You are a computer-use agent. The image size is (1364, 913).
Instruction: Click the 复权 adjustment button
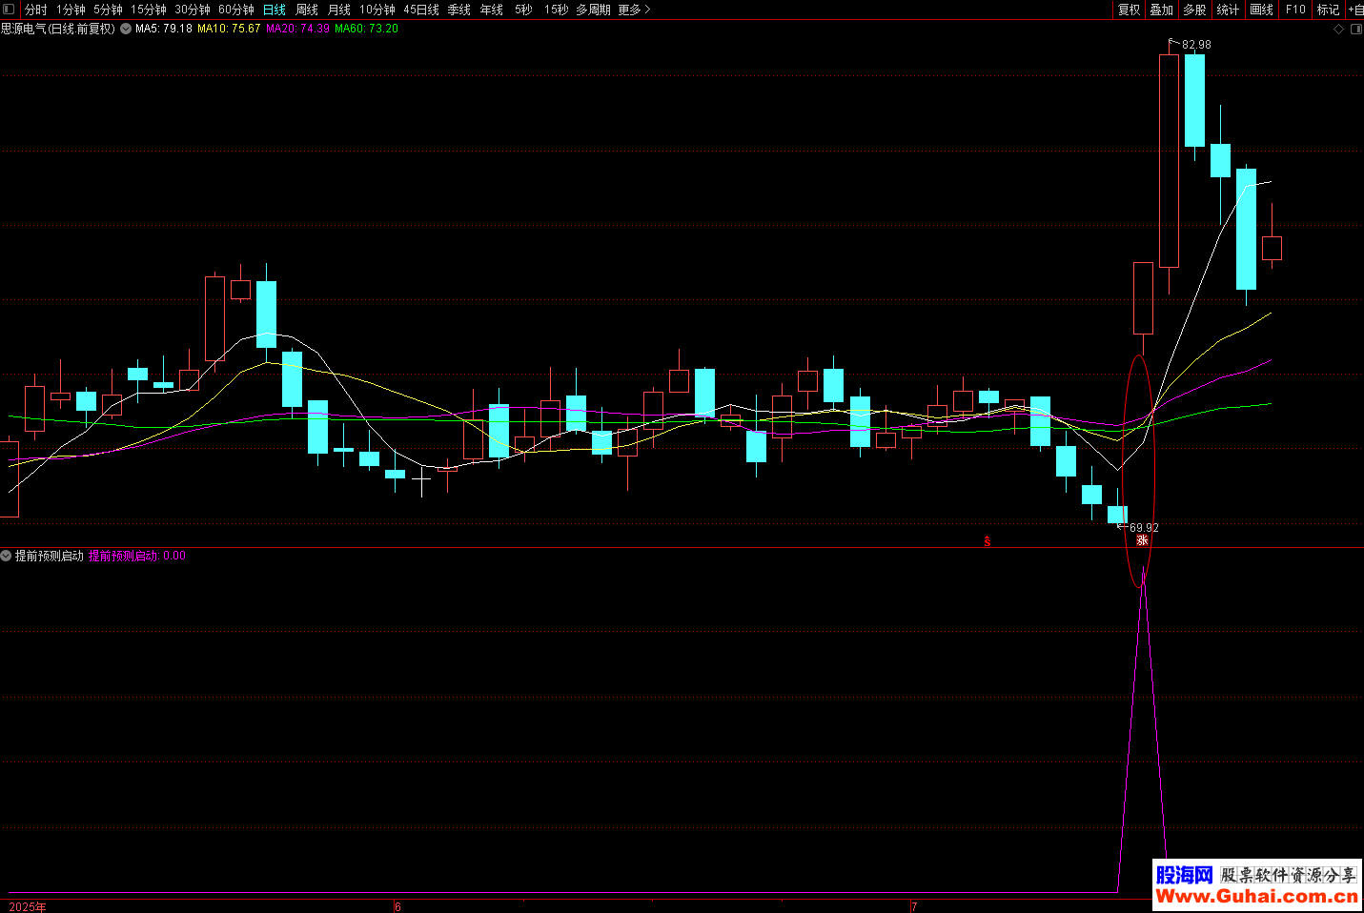(1130, 10)
